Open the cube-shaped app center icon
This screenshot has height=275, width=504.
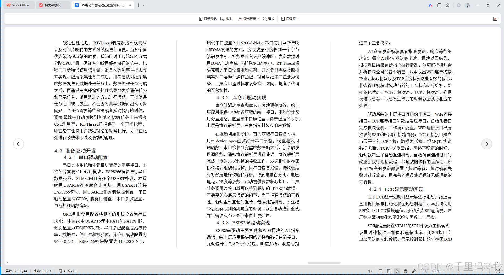[447, 5]
